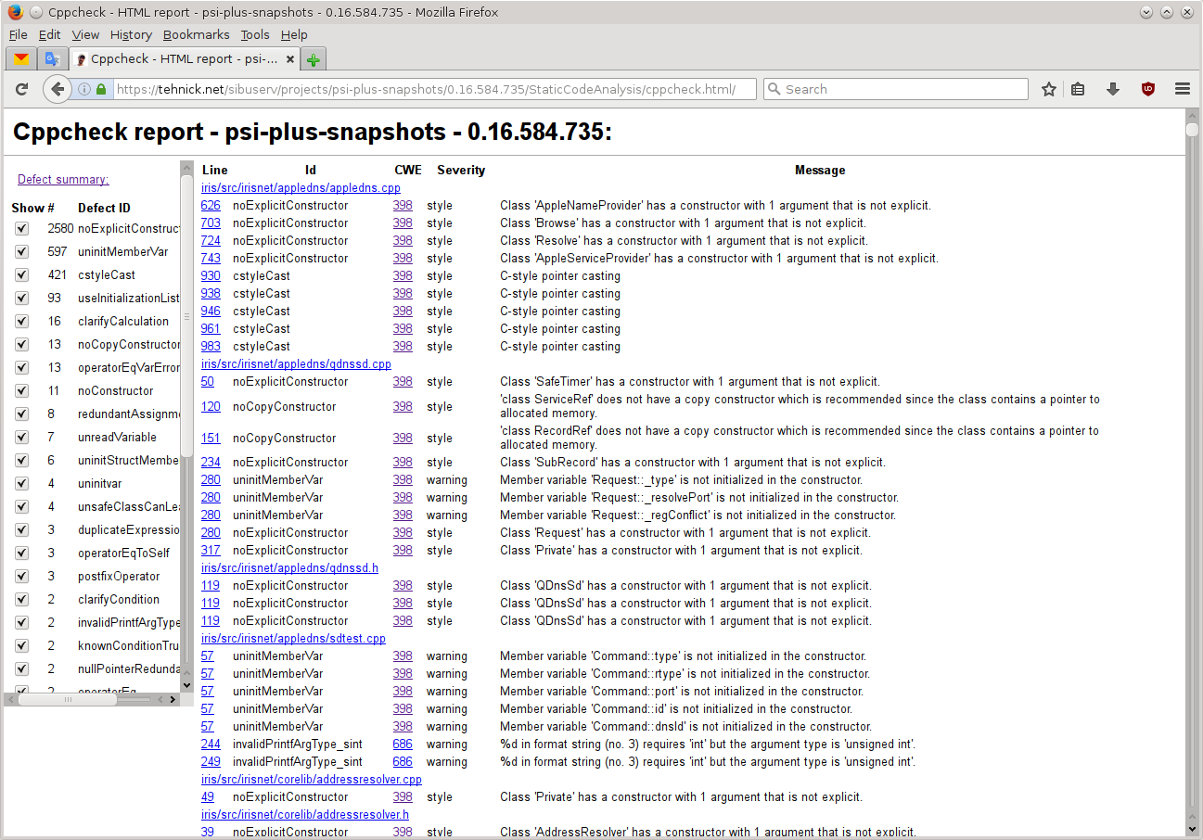Open CWE 398 link on line 983 row
Screen dimensions: 1203x840
click(403, 346)
